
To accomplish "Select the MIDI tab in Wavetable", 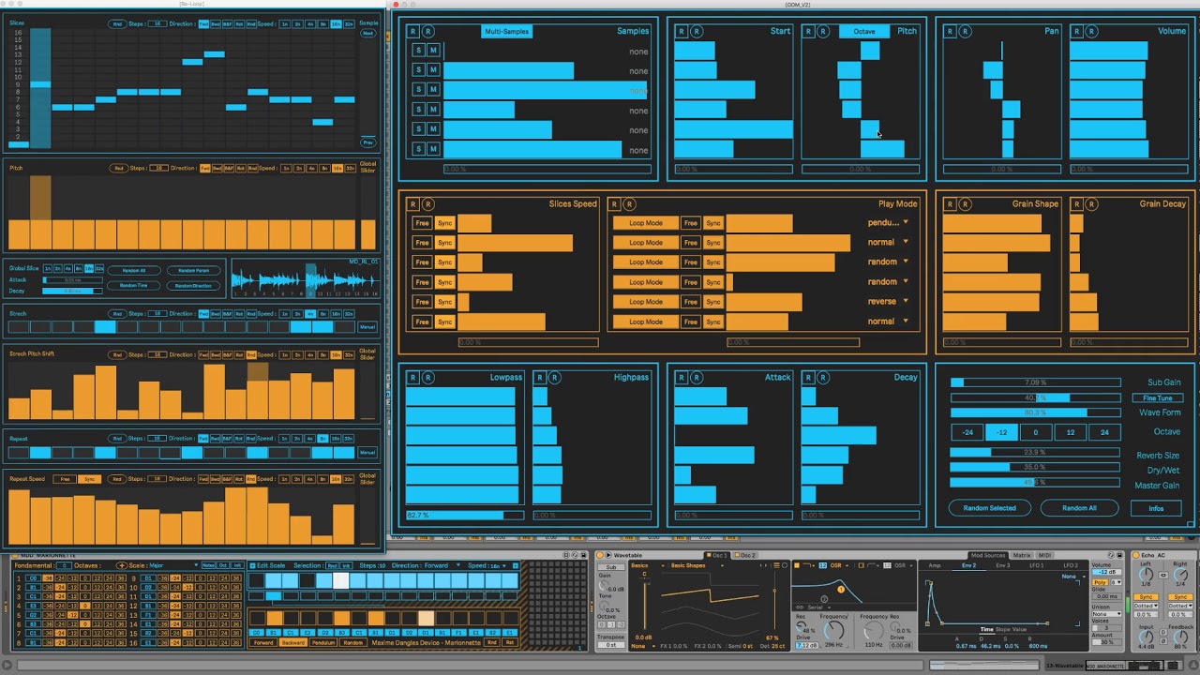I will click(1045, 555).
